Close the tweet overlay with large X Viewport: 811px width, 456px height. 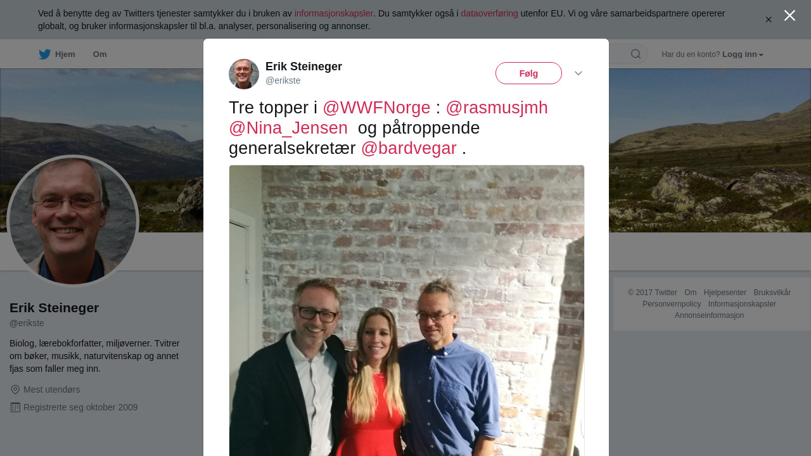[789, 15]
